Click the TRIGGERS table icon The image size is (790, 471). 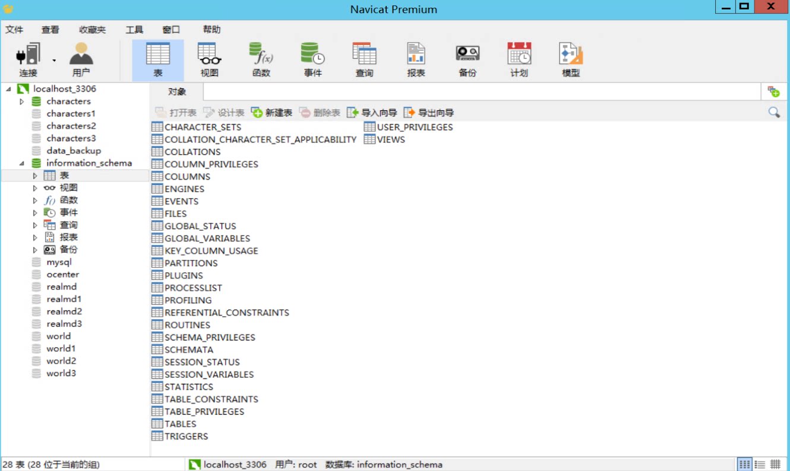click(157, 436)
